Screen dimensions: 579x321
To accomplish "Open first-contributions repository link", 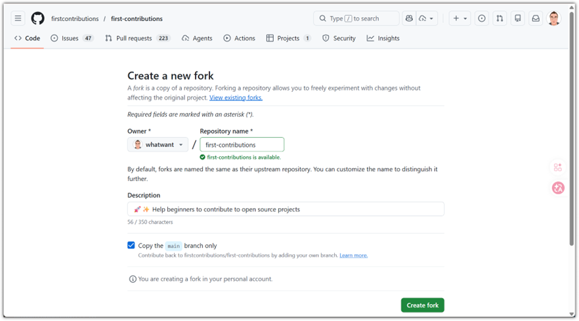I will pos(137,18).
